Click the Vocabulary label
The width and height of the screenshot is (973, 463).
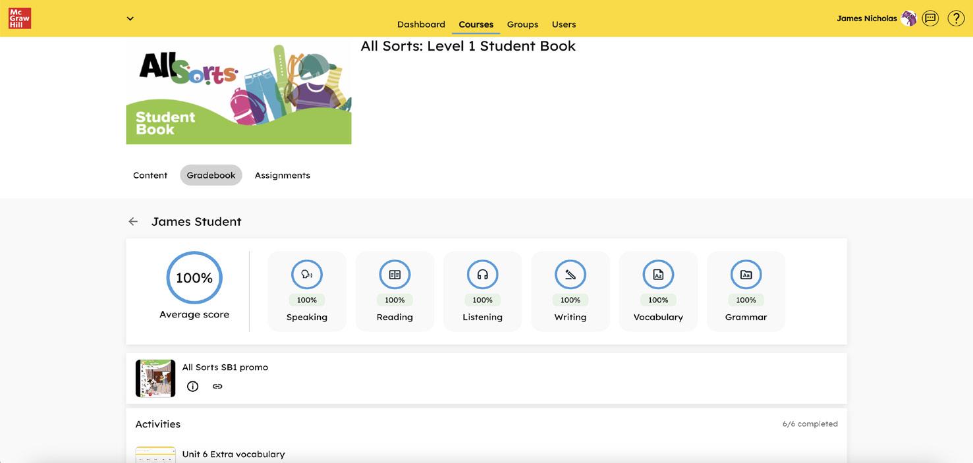(658, 317)
